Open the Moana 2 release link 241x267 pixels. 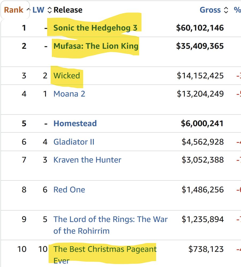point(69,94)
